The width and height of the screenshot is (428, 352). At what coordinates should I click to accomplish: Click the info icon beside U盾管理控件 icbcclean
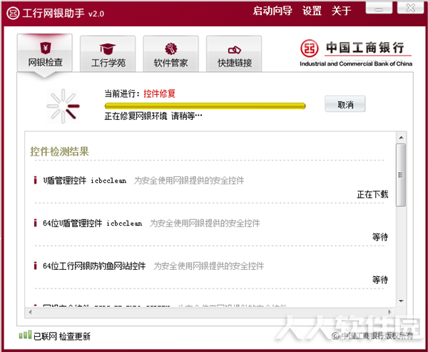click(35, 180)
